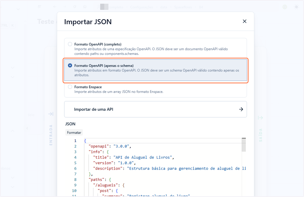
Task: Click line number 7 in editor gutter
Action: tap(75, 174)
